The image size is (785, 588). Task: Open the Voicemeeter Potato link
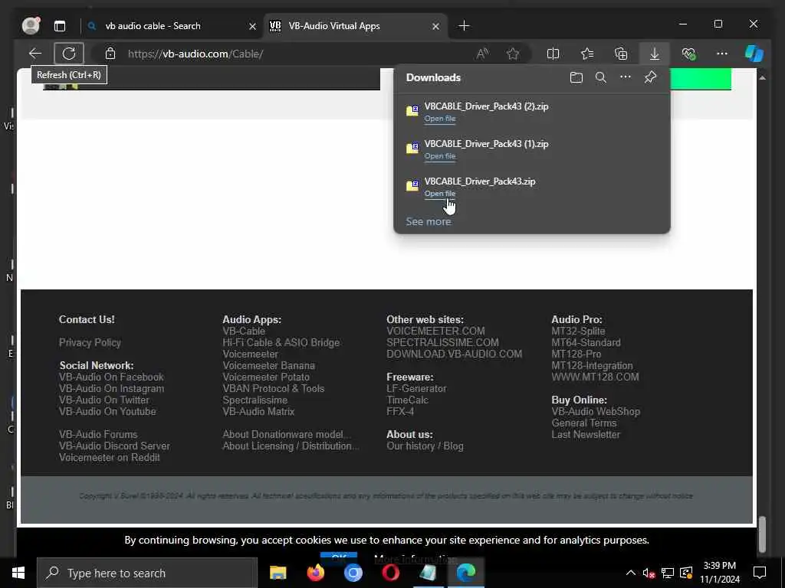(x=266, y=377)
